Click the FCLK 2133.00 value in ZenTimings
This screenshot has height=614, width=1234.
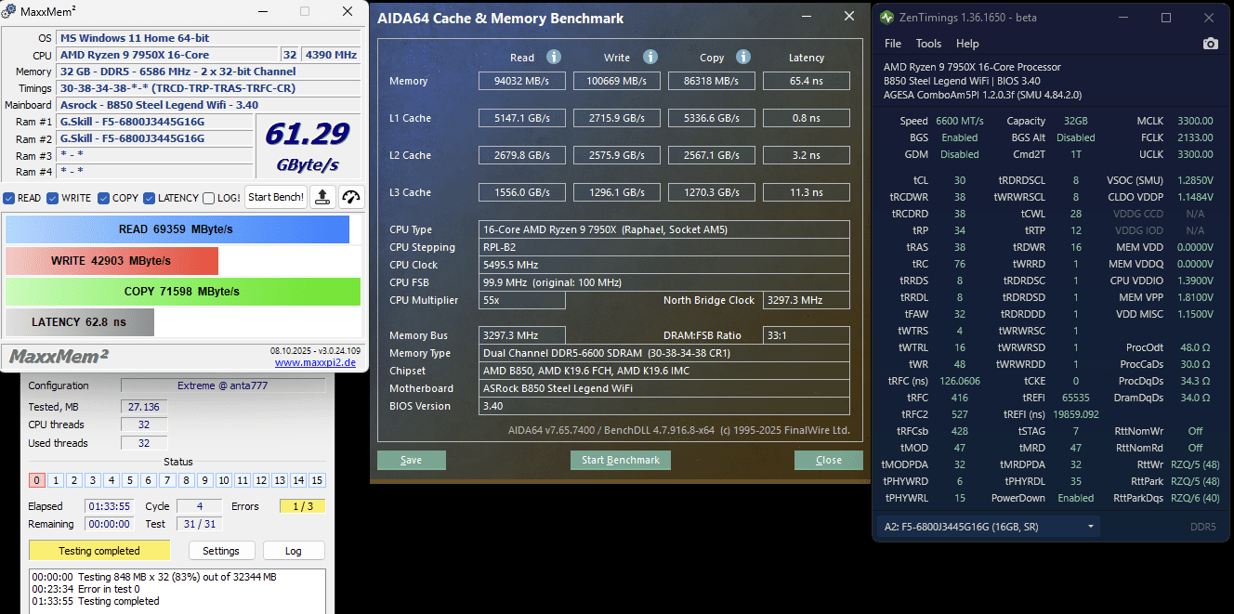point(1195,137)
